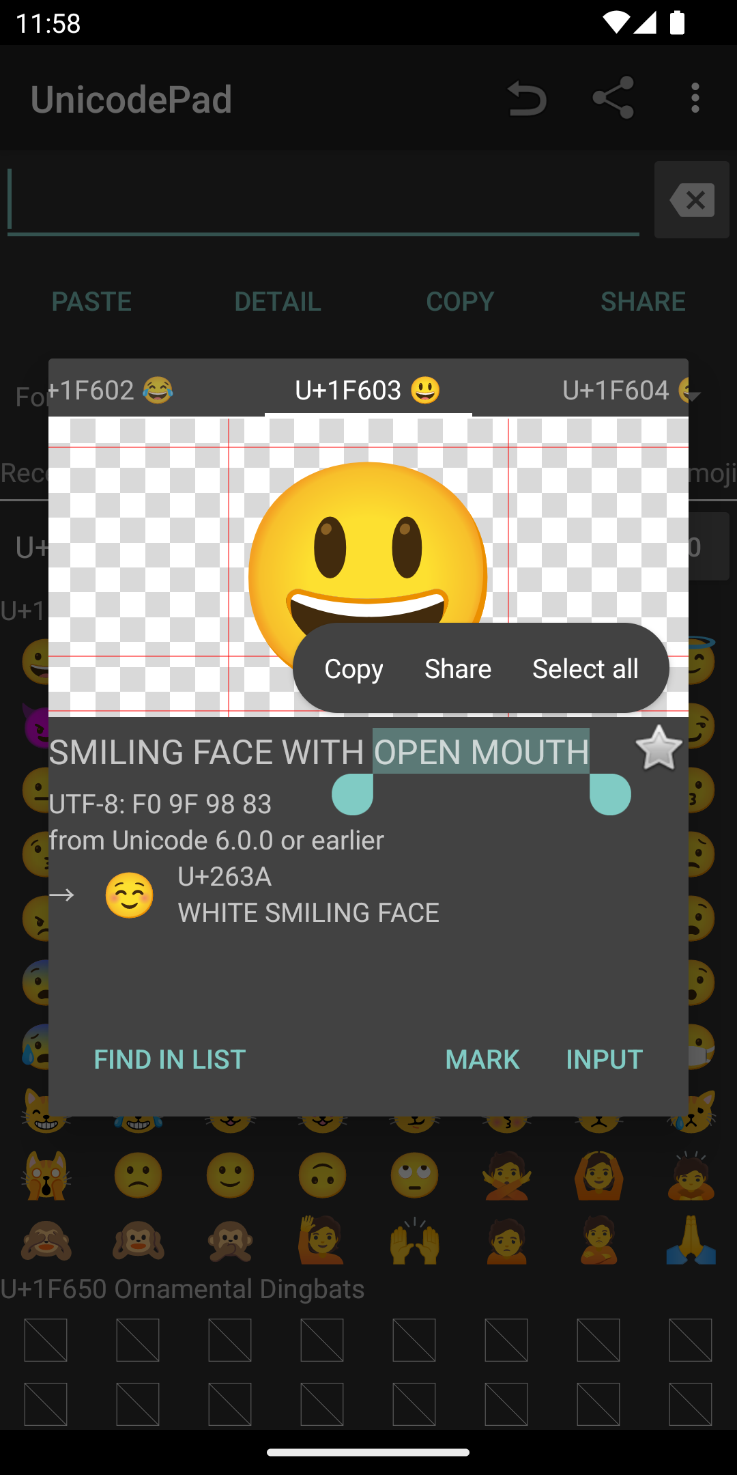
Task: Tap the folded hands emoji in grid
Action: tap(691, 1239)
